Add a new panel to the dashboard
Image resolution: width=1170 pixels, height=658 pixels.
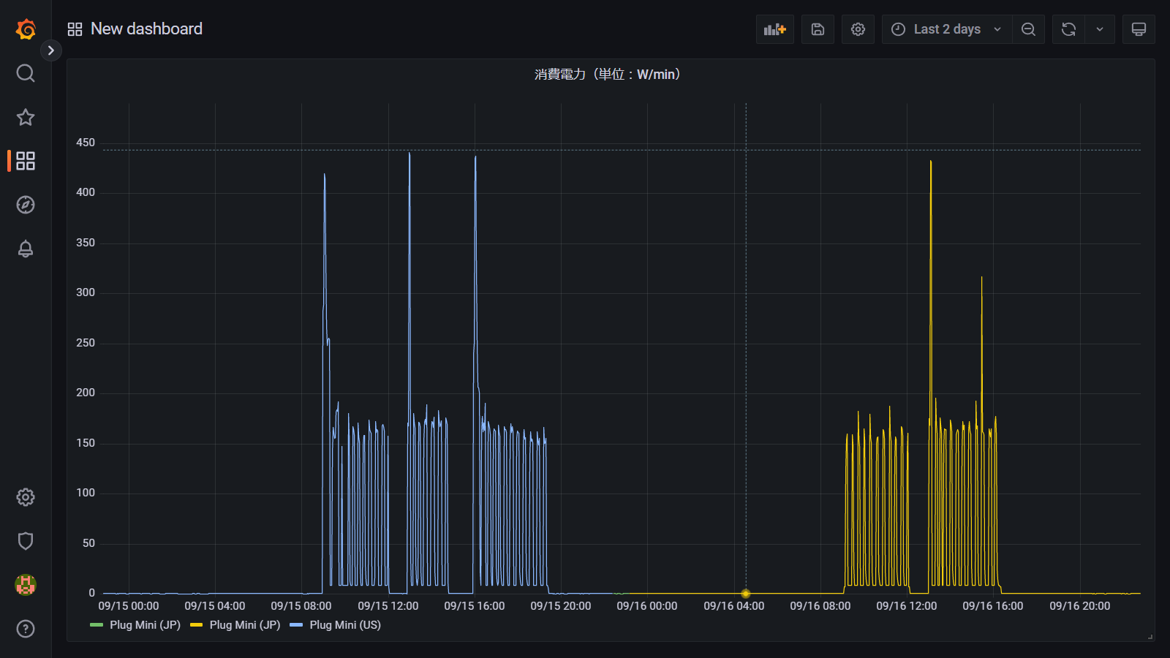(x=774, y=29)
